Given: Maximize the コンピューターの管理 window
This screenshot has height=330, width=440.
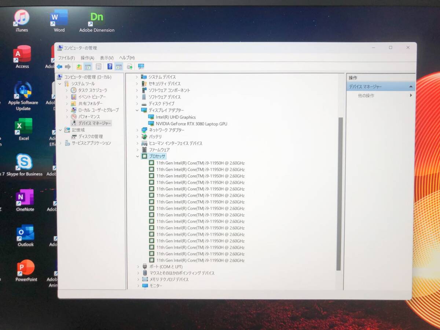Looking at the screenshot, I should (x=390, y=48).
